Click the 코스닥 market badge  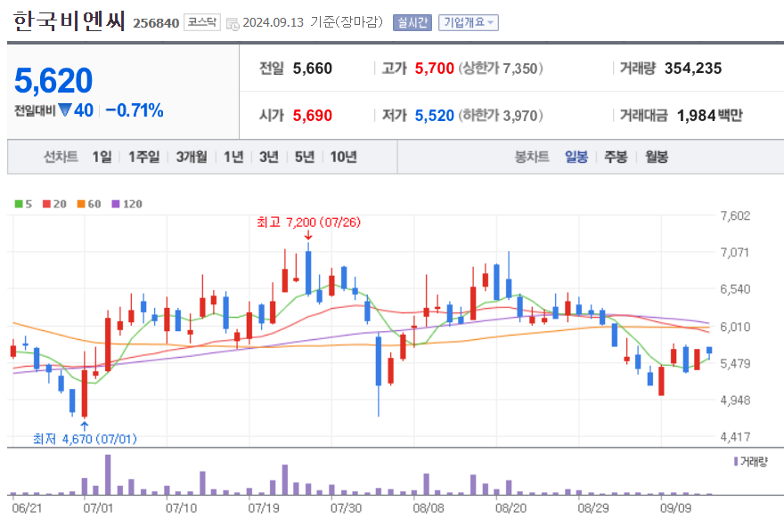[x=202, y=22]
